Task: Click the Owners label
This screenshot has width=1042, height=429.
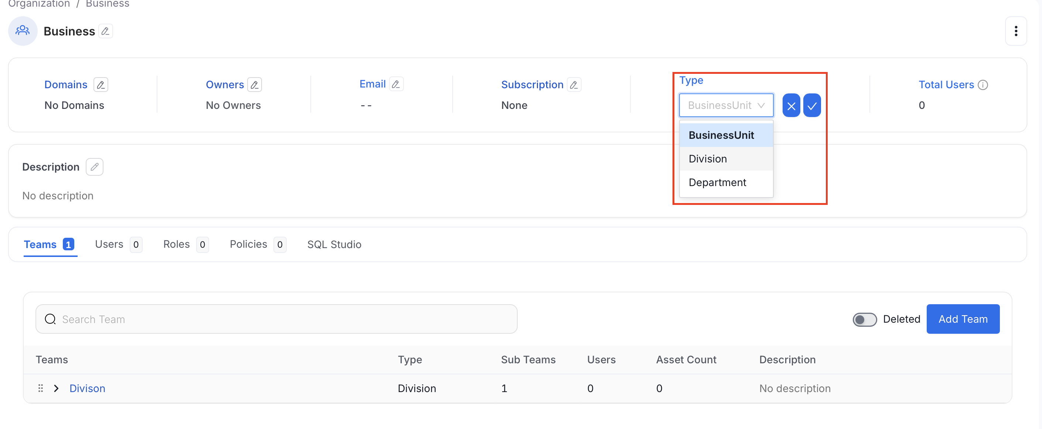Action: pos(225,85)
